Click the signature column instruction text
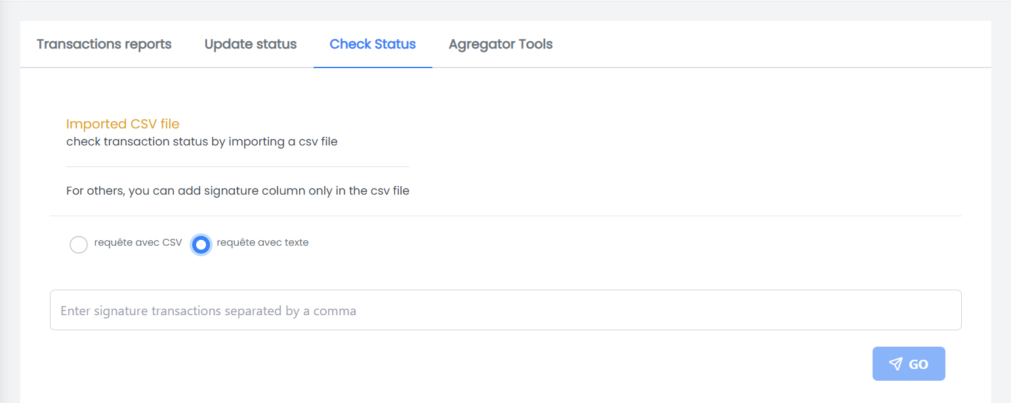The height and width of the screenshot is (403, 1011). (237, 190)
